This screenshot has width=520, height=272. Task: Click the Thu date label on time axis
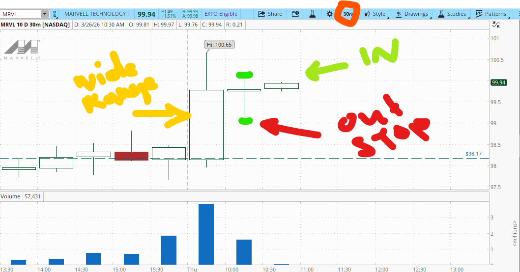pyautogui.click(x=192, y=269)
